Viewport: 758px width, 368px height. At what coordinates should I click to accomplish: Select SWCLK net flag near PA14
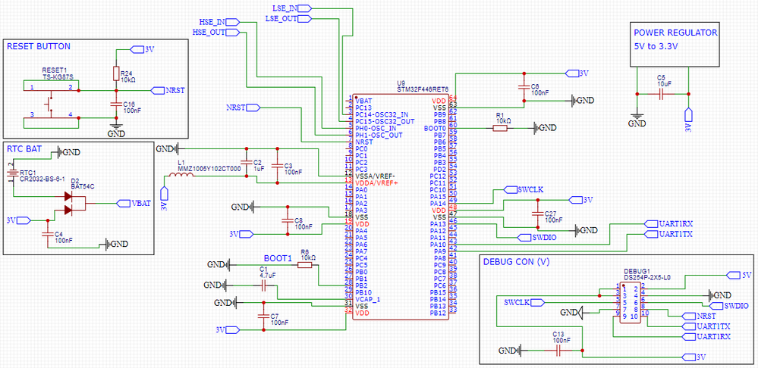click(x=524, y=189)
